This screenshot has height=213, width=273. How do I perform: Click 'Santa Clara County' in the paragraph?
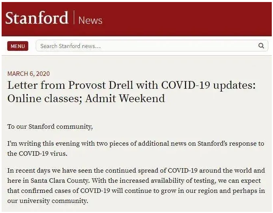pyautogui.click(x=60, y=181)
